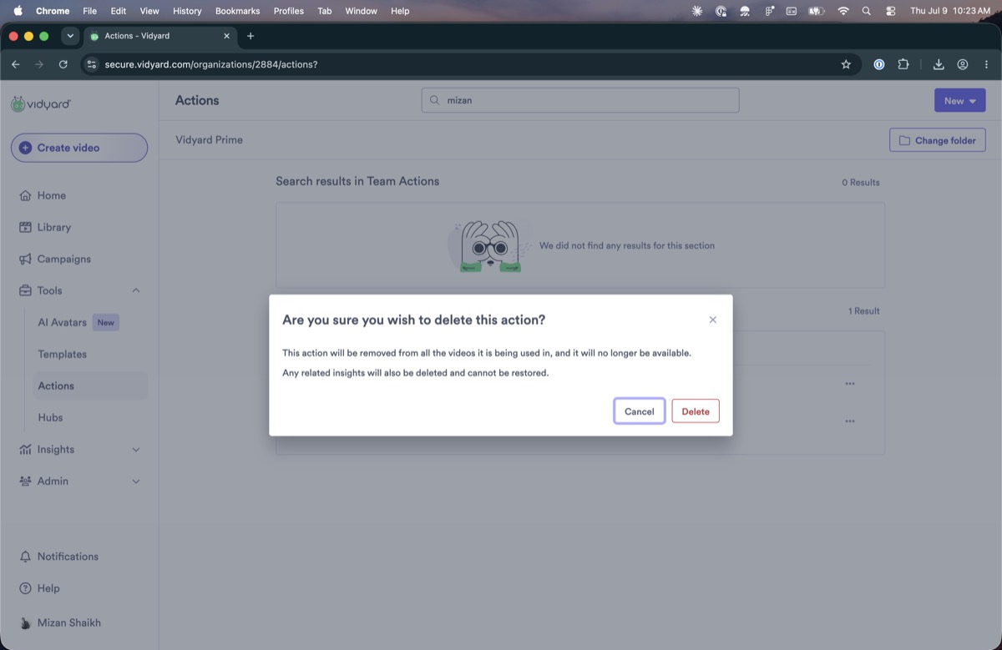This screenshot has width=1002, height=650.
Task: Open the Bookmarks menu
Action: 238,11
